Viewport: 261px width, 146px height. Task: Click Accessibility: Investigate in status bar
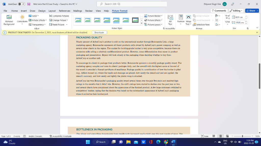(61, 136)
